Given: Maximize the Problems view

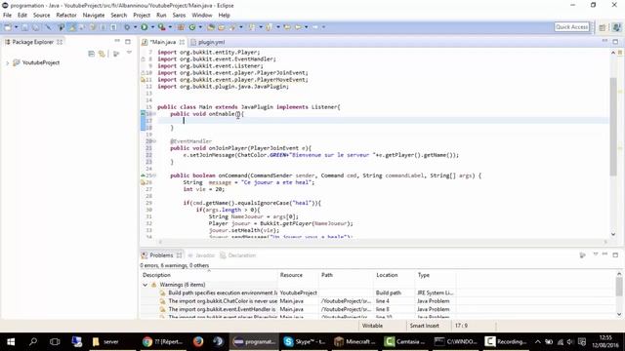Looking at the screenshot, I should point(615,254).
